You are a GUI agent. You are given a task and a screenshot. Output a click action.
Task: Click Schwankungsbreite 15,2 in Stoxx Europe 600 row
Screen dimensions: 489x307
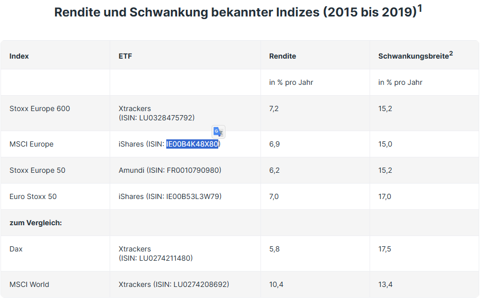click(385, 109)
